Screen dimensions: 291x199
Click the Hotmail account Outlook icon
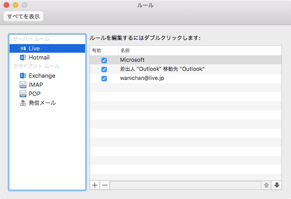click(x=23, y=57)
